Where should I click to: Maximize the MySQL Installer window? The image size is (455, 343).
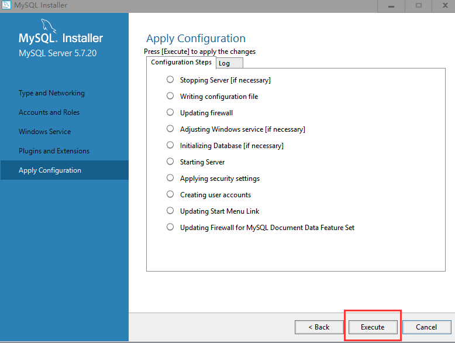tap(418, 5)
